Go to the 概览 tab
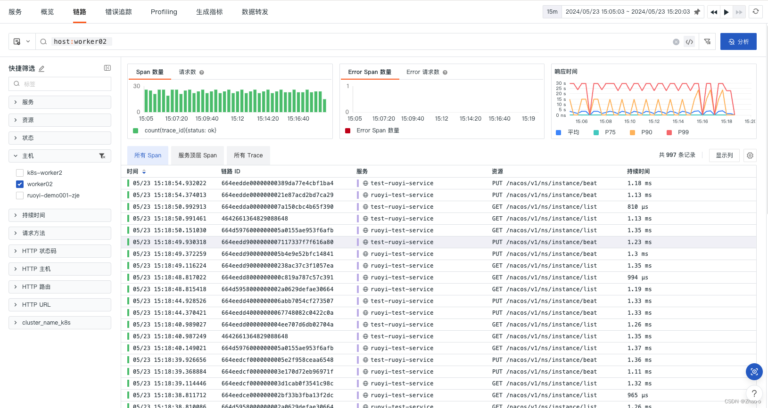This screenshot has height=408, width=768. click(47, 12)
